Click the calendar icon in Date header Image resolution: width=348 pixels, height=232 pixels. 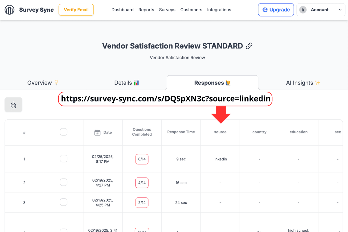(x=97, y=133)
